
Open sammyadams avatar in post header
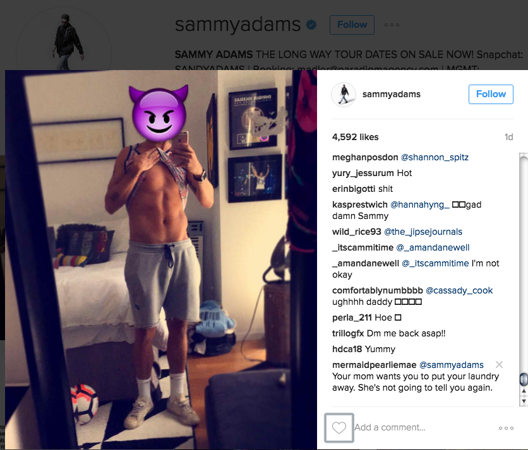(344, 94)
